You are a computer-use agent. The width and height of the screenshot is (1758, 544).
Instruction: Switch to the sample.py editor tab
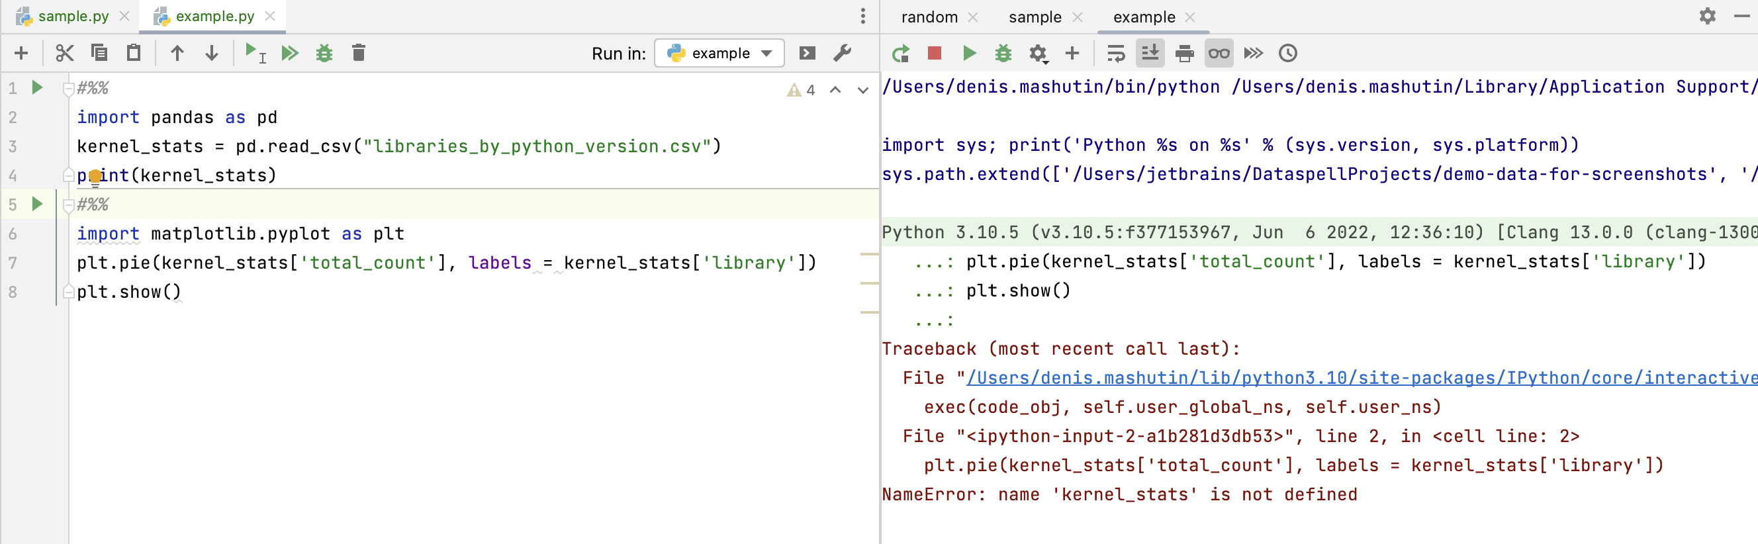(72, 17)
